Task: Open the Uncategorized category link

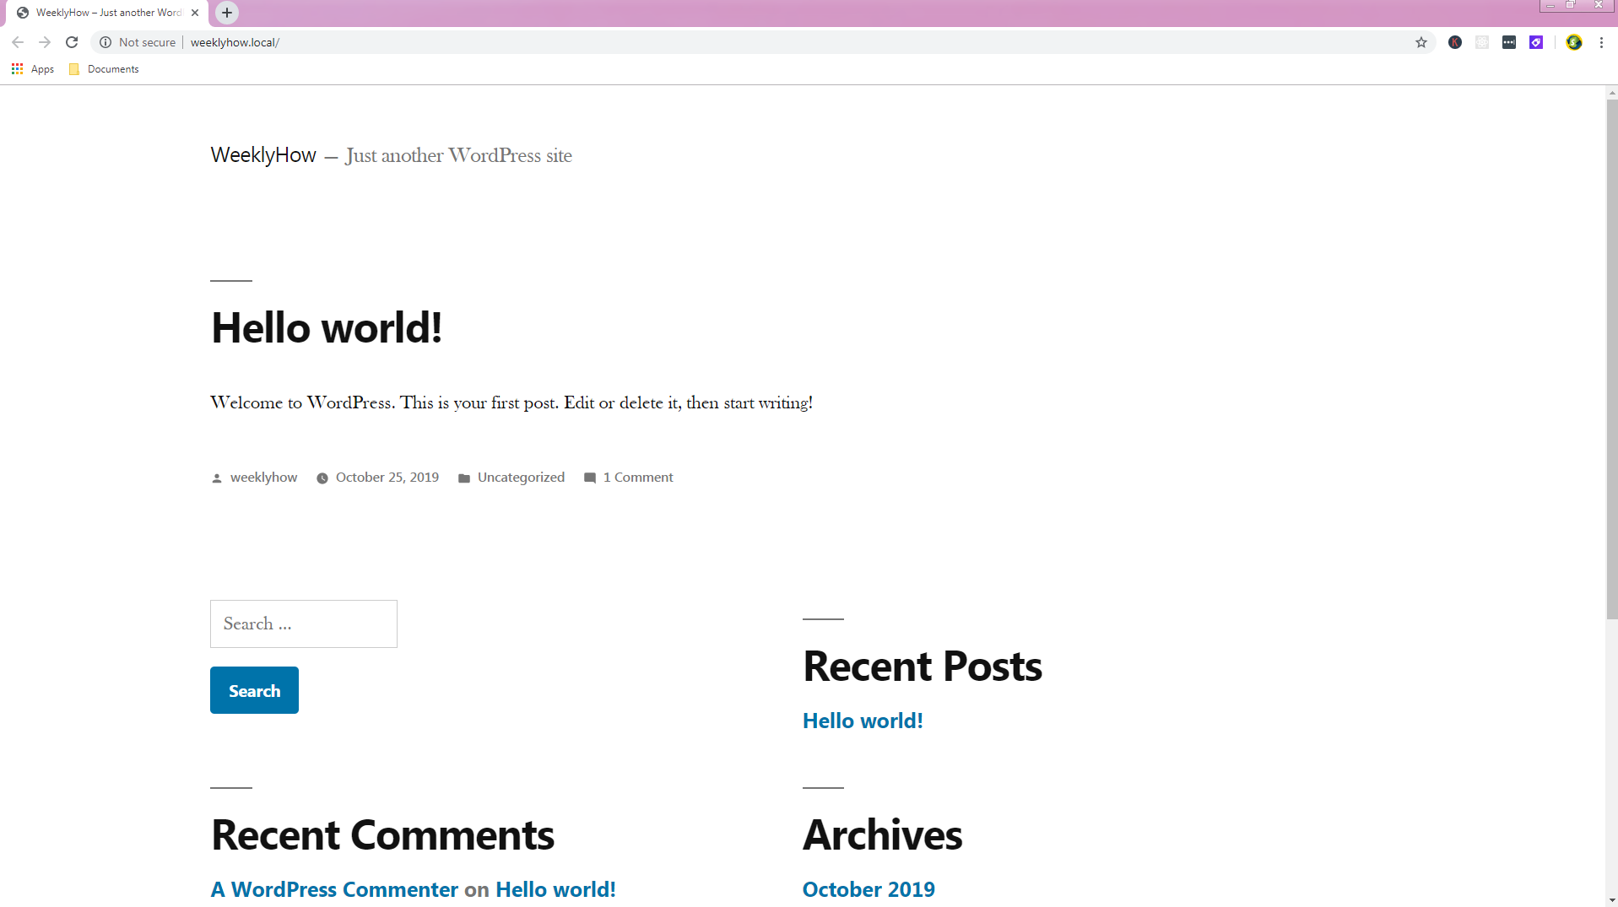Action: 521,478
